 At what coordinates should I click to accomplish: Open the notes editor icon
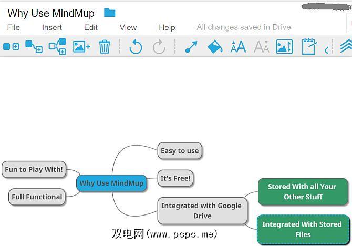309,46
